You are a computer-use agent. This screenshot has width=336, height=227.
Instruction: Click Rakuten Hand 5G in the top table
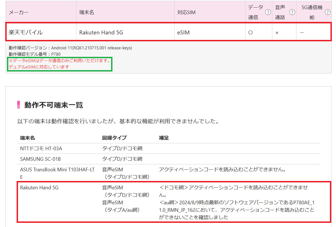[101, 32]
